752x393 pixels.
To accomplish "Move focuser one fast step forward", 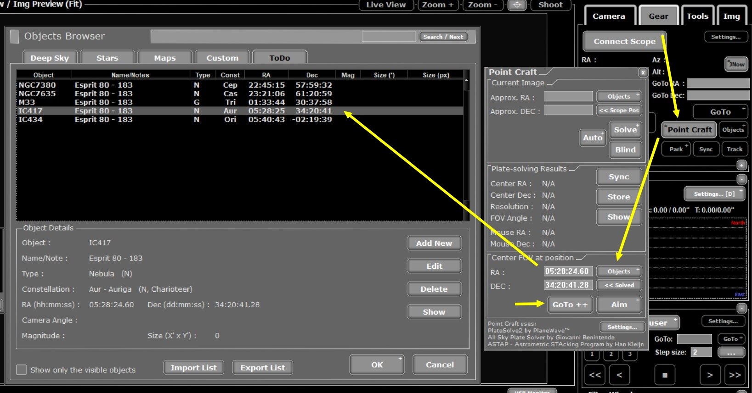I will 735,375.
